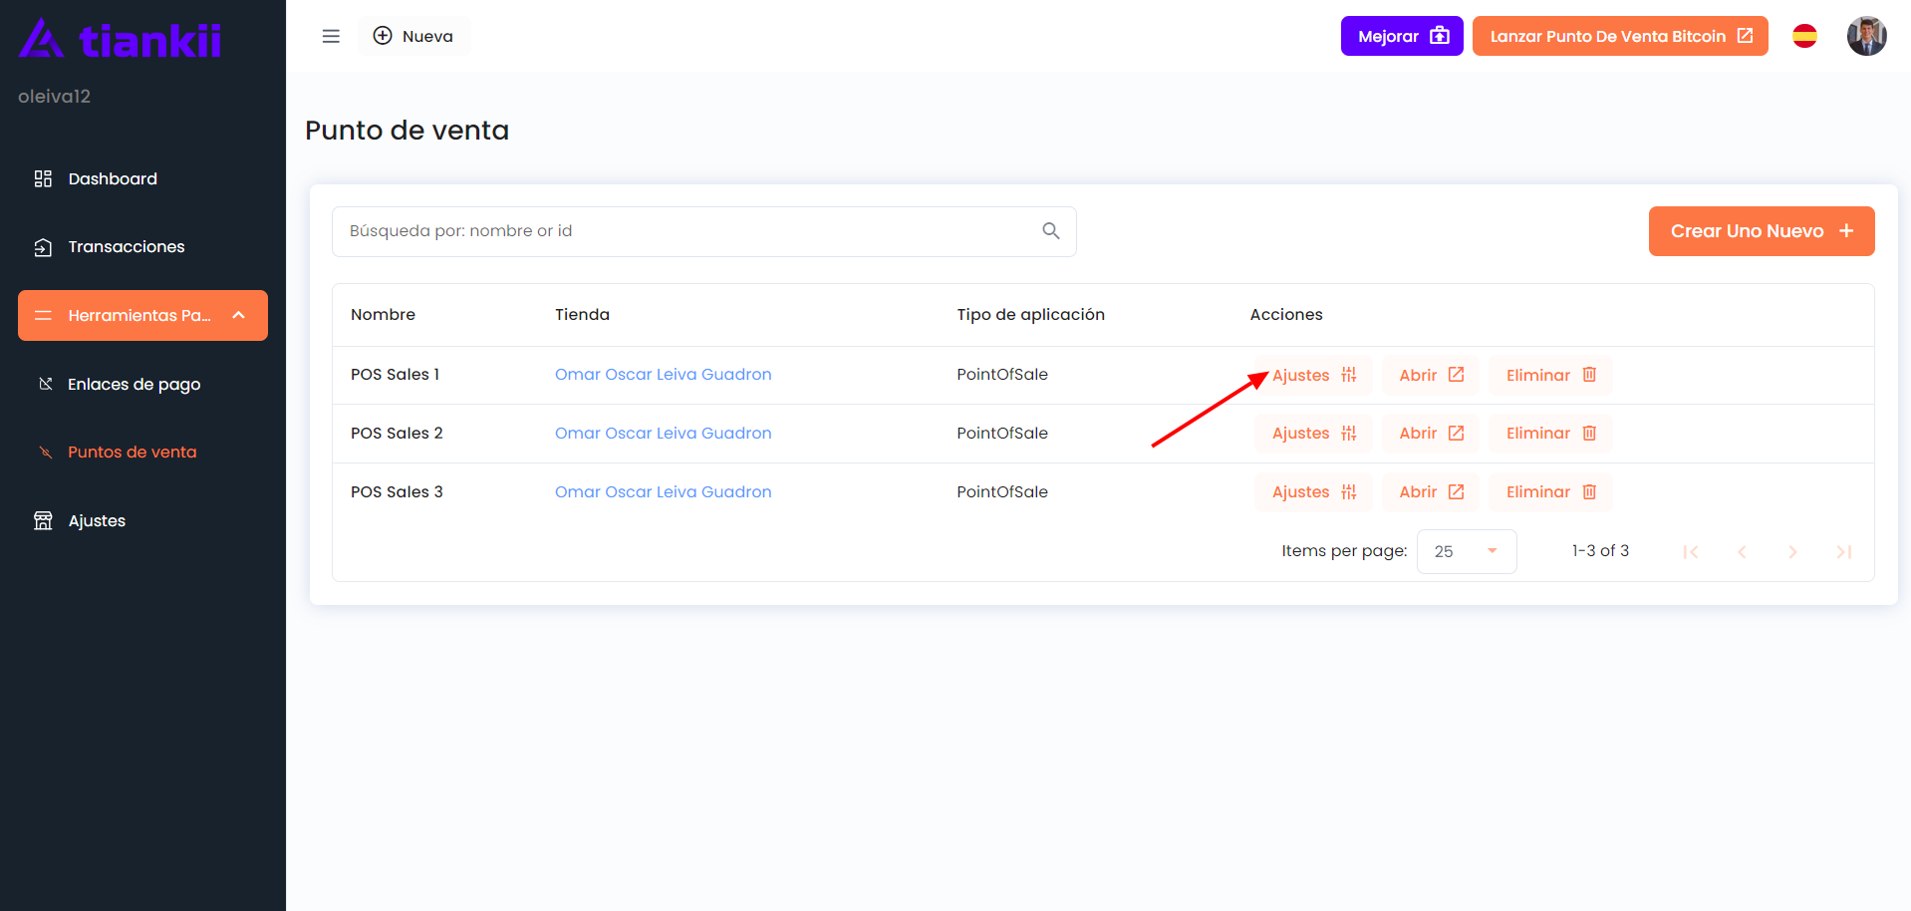Image resolution: width=1911 pixels, height=911 pixels.
Task: Delete POS Sales 2 with Eliminar
Action: pyautogui.click(x=1550, y=433)
